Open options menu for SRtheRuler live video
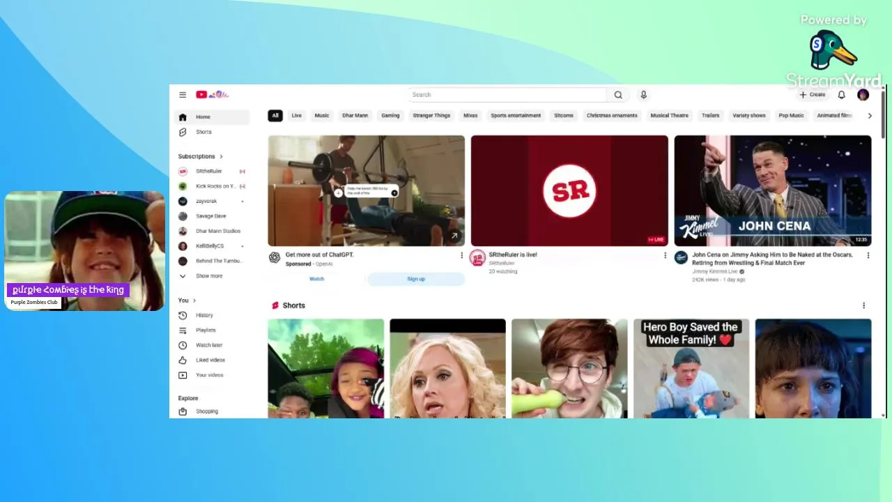 pos(665,255)
